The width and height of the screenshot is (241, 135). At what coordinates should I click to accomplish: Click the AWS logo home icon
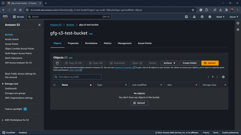[x=5, y=17]
